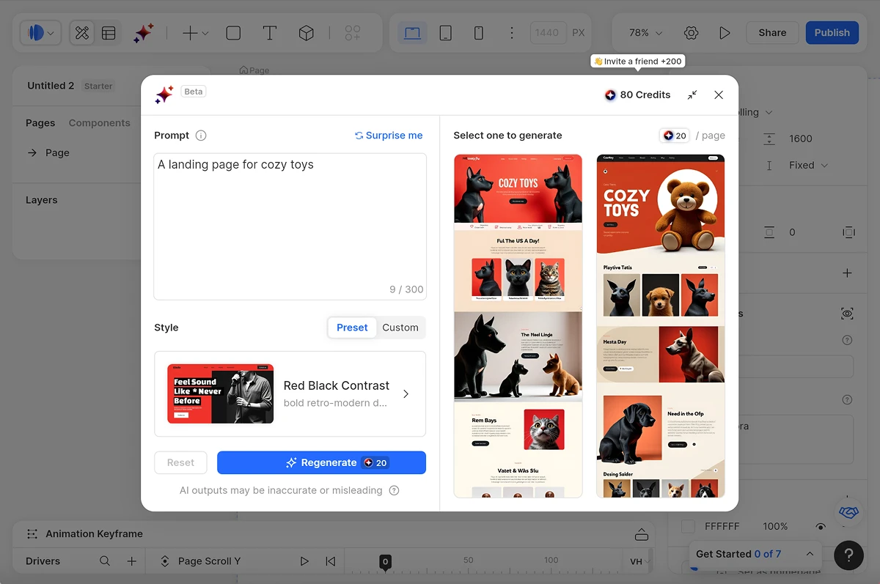The width and height of the screenshot is (880, 584).
Task: Open the Fixed height dropdown
Action: (808, 166)
